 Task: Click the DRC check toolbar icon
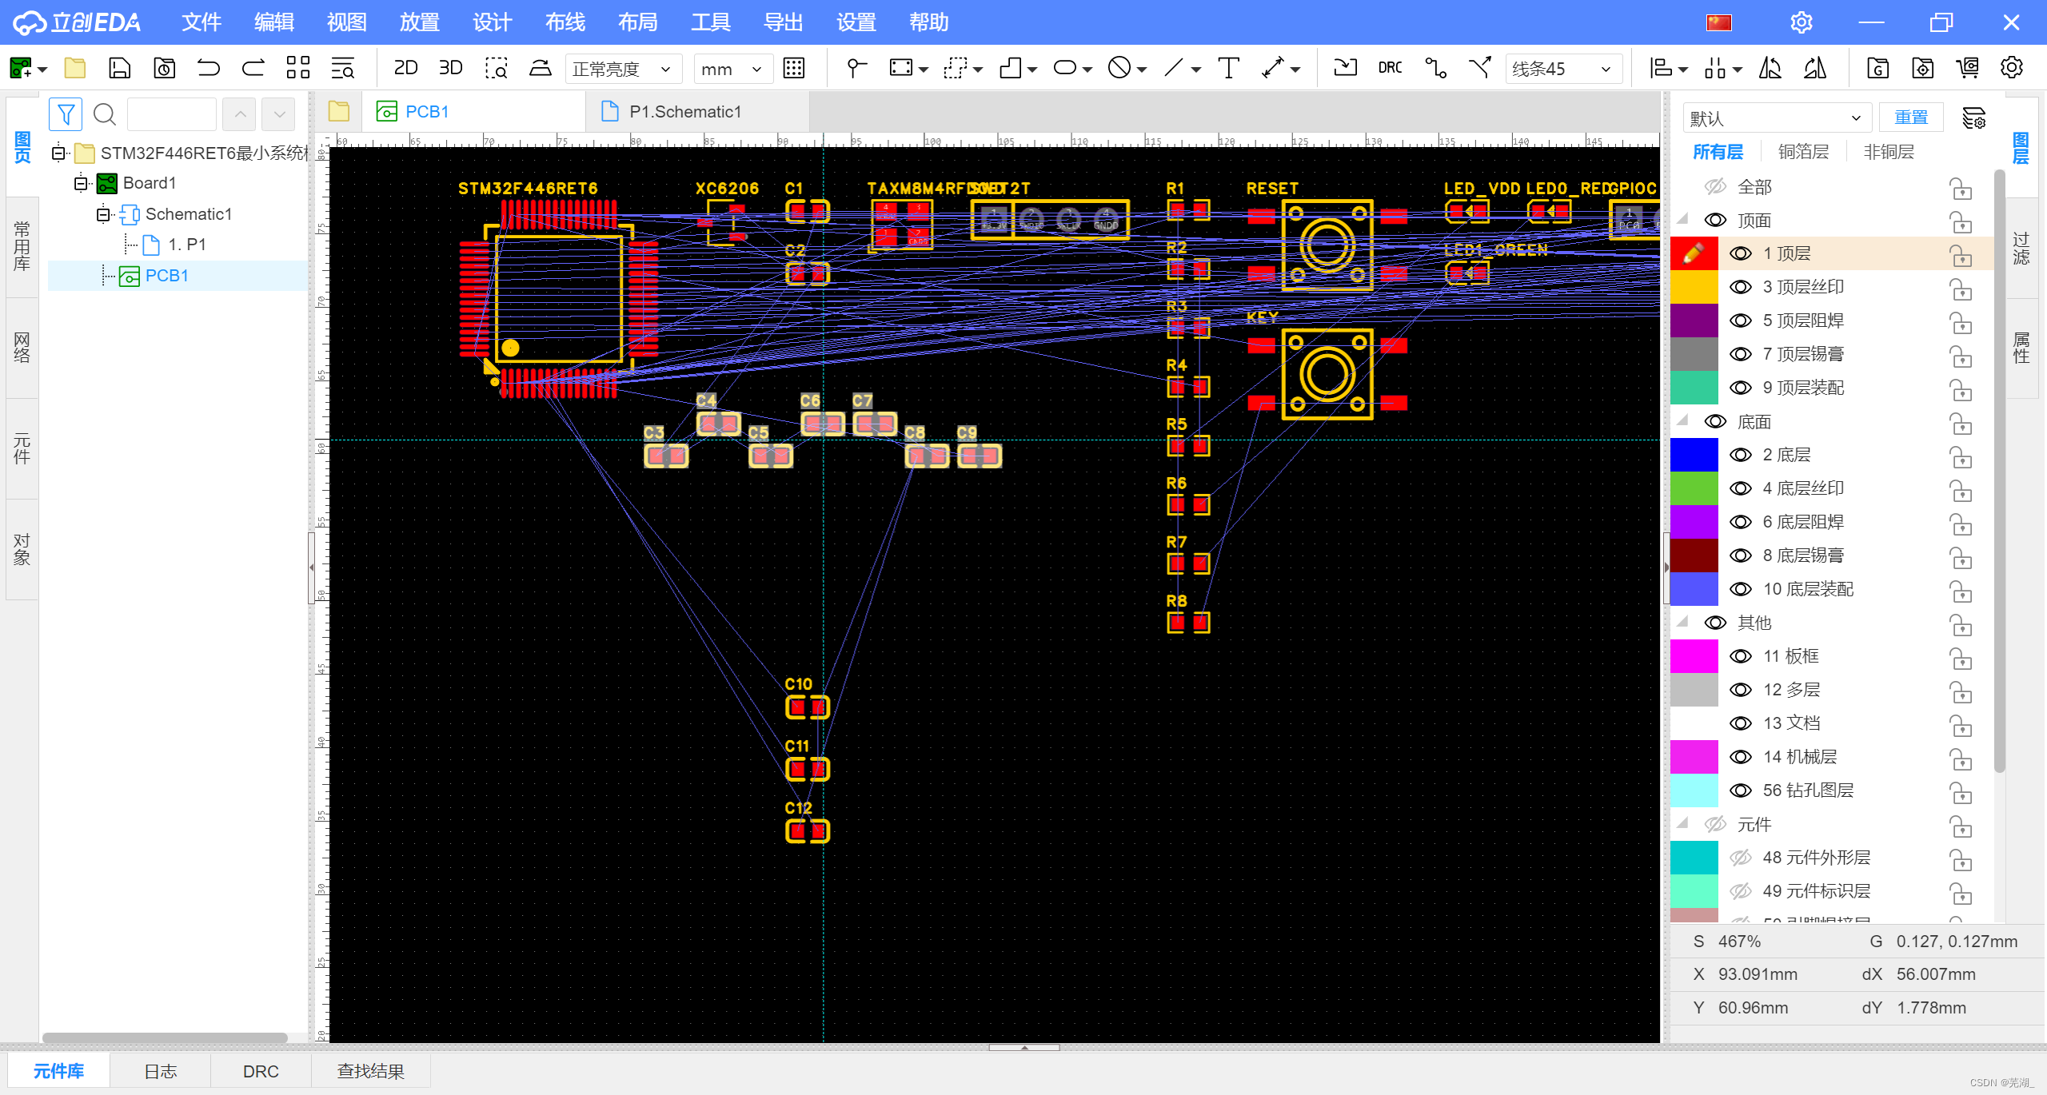click(x=1390, y=69)
